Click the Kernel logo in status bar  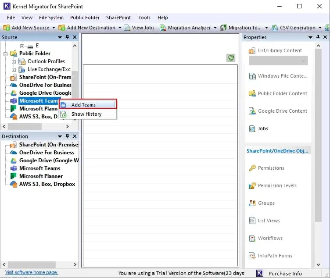(260, 273)
